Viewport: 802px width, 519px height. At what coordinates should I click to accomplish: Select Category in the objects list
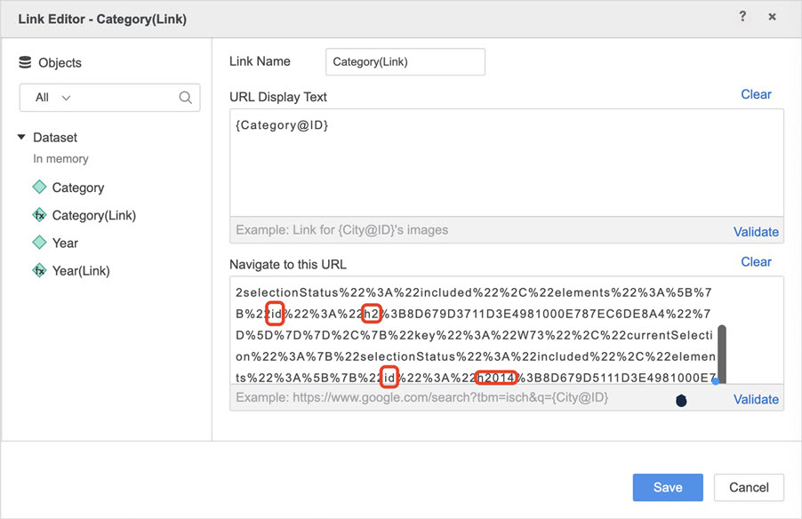click(77, 188)
